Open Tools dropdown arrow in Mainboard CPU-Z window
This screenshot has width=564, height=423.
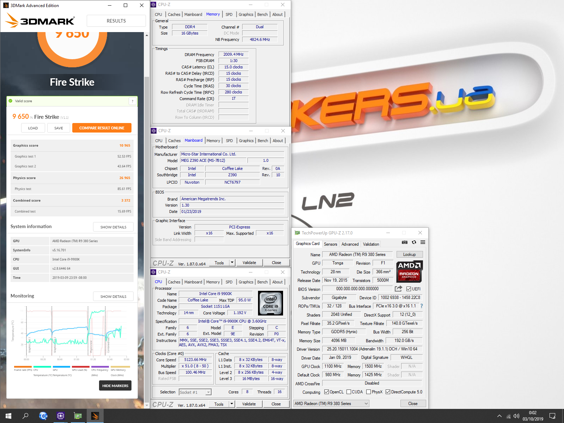(232, 263)
